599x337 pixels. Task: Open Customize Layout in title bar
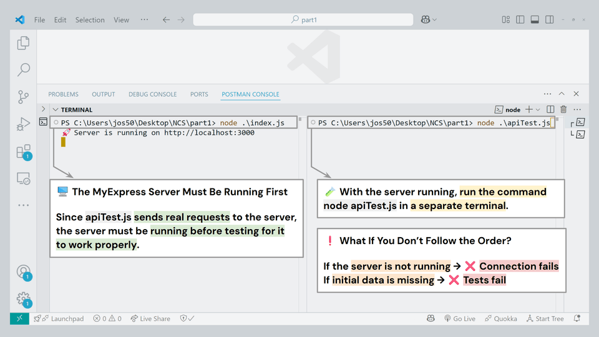tap(506, 19)
